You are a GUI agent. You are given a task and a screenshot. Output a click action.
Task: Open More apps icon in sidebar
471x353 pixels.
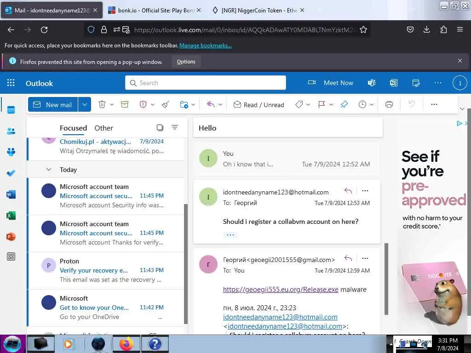tap(11, 256)
